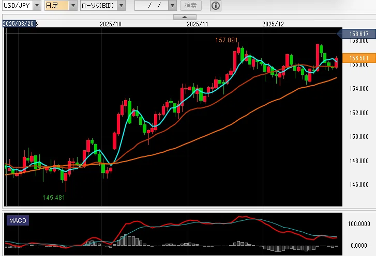Click the 2025/12 axis label
The image size is (376, 256).
[273, 24]
